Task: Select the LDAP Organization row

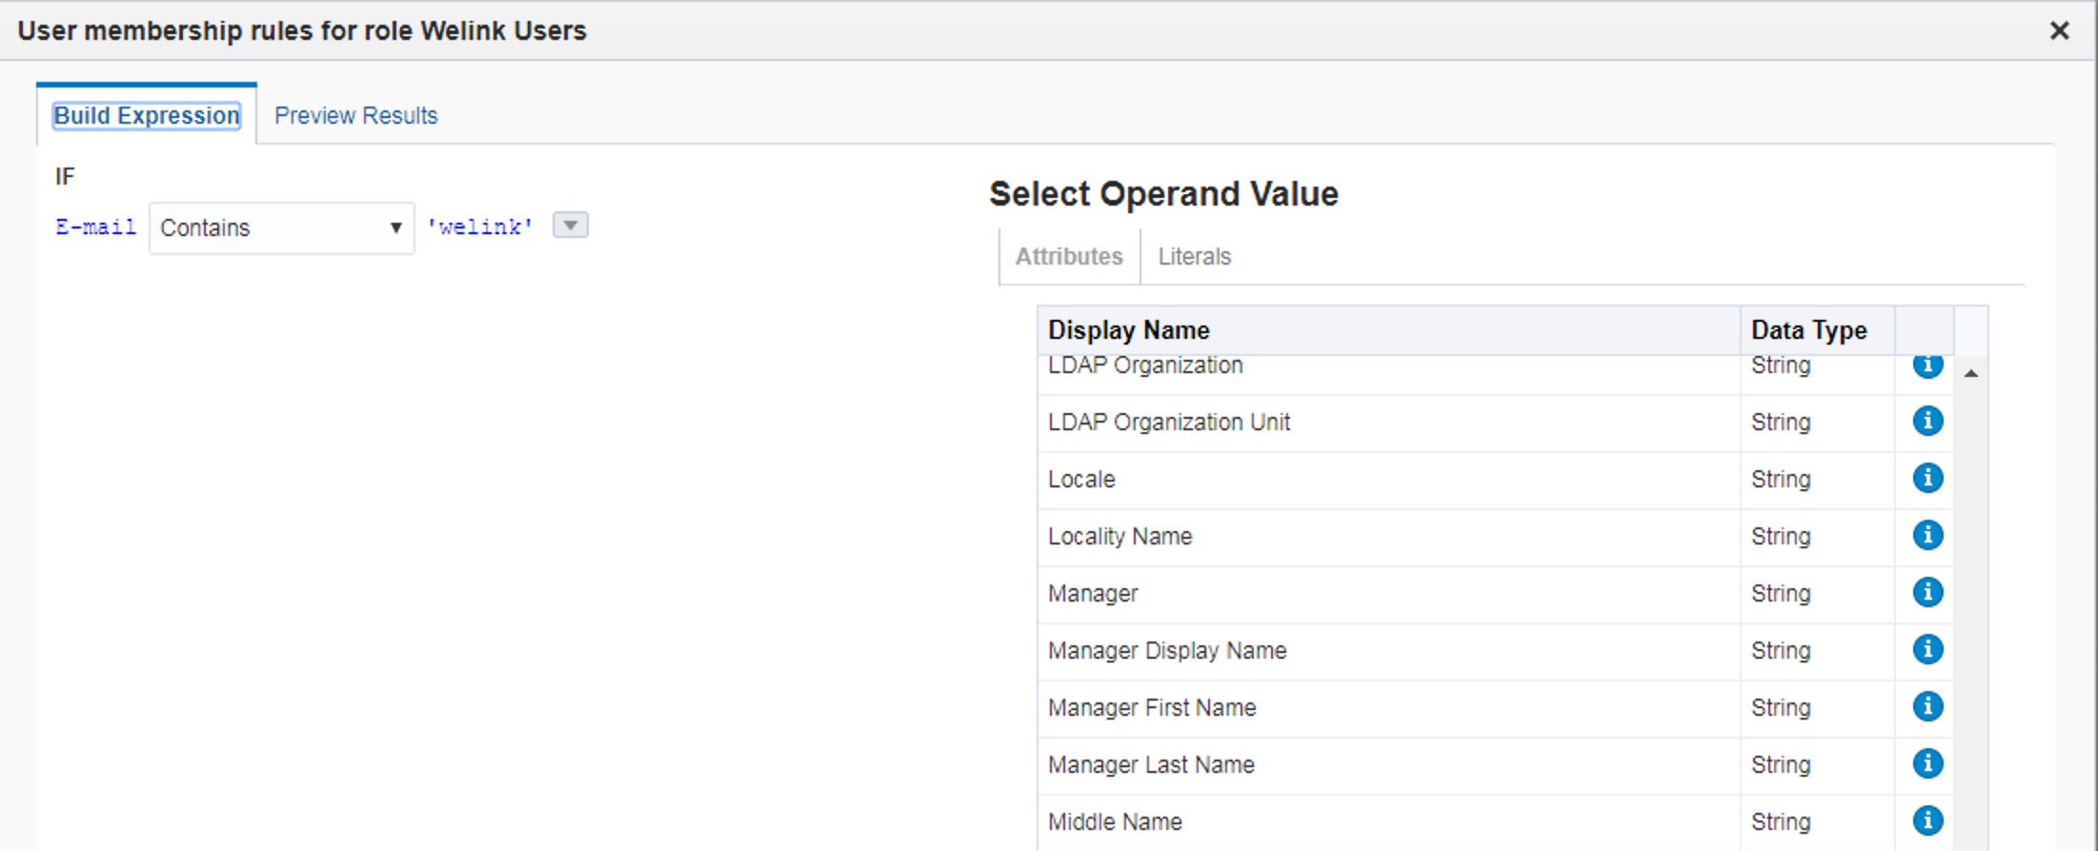Action: [1495, 374]
